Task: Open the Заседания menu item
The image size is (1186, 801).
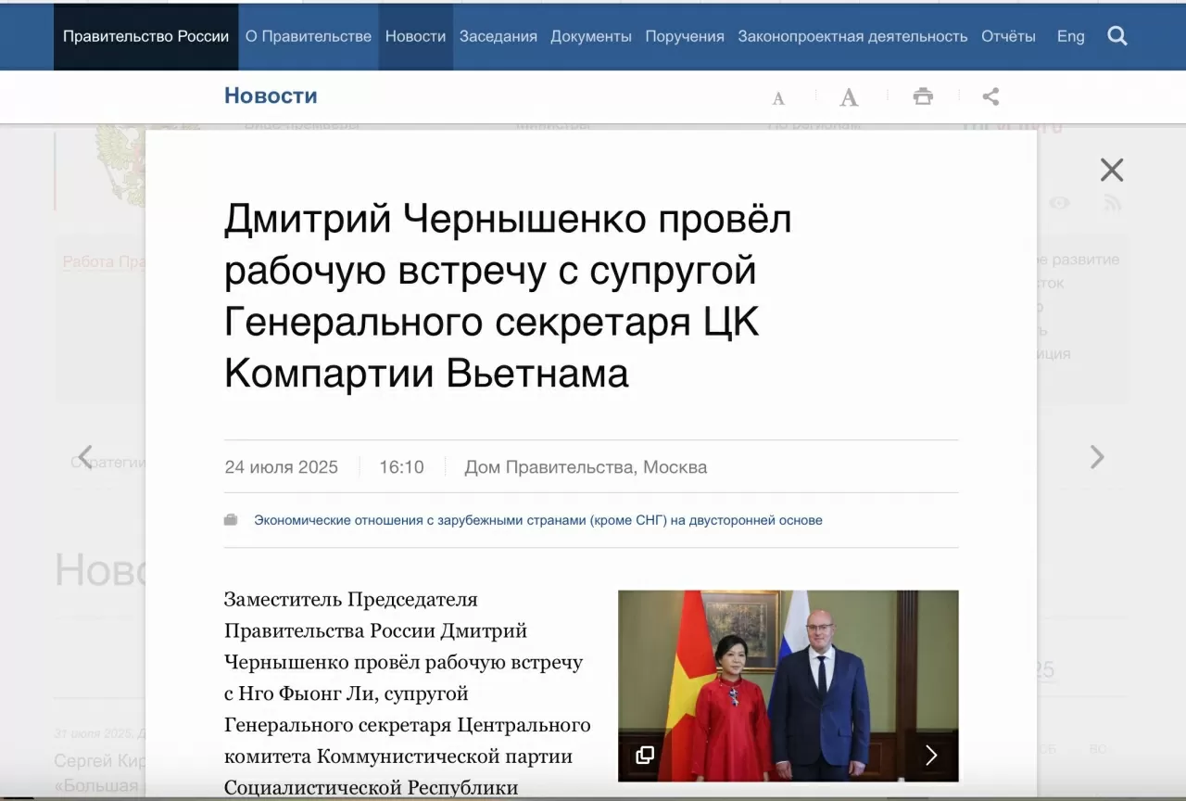Action: [x=498, y=36]
